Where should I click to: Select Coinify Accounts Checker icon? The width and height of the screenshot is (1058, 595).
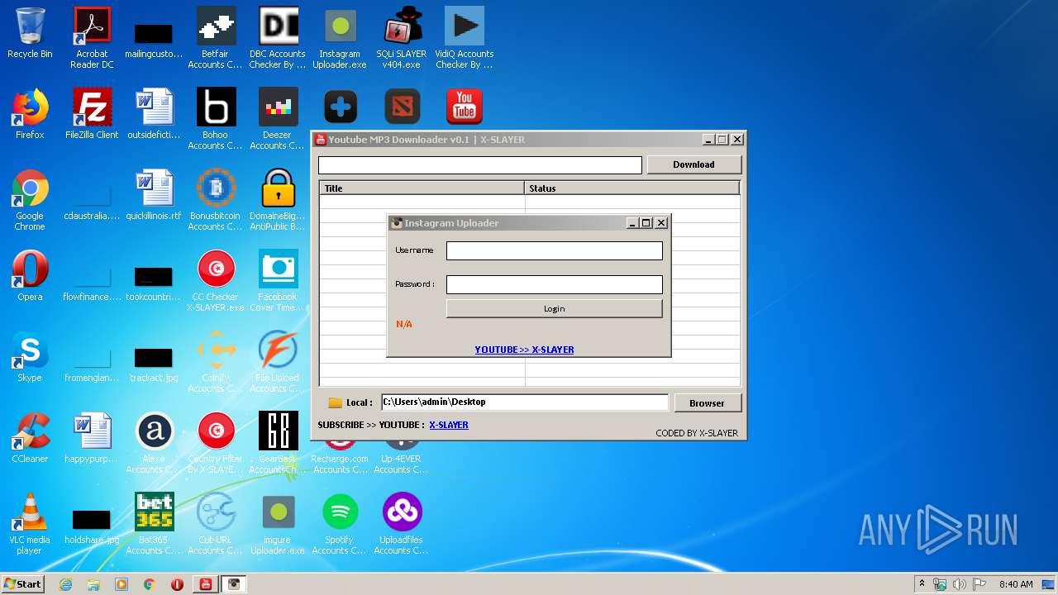[x=216, y=362]
